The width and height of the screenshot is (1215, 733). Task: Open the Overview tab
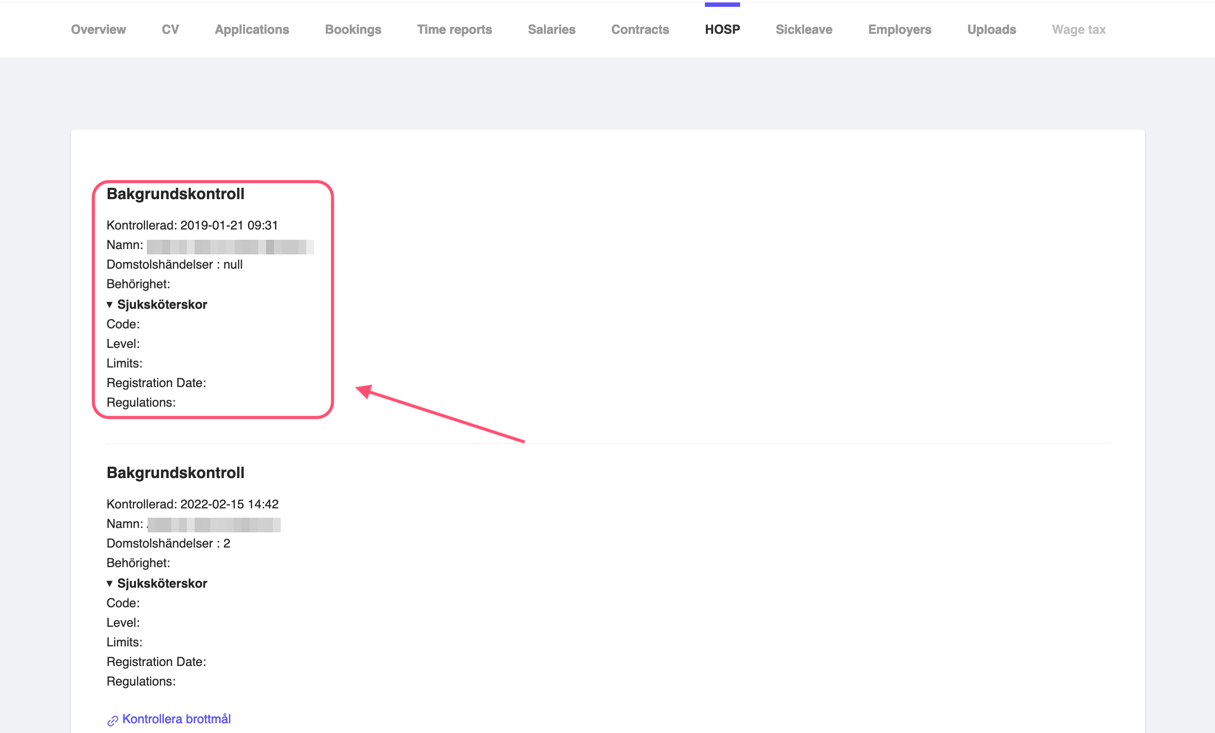(x=98, y=29)
